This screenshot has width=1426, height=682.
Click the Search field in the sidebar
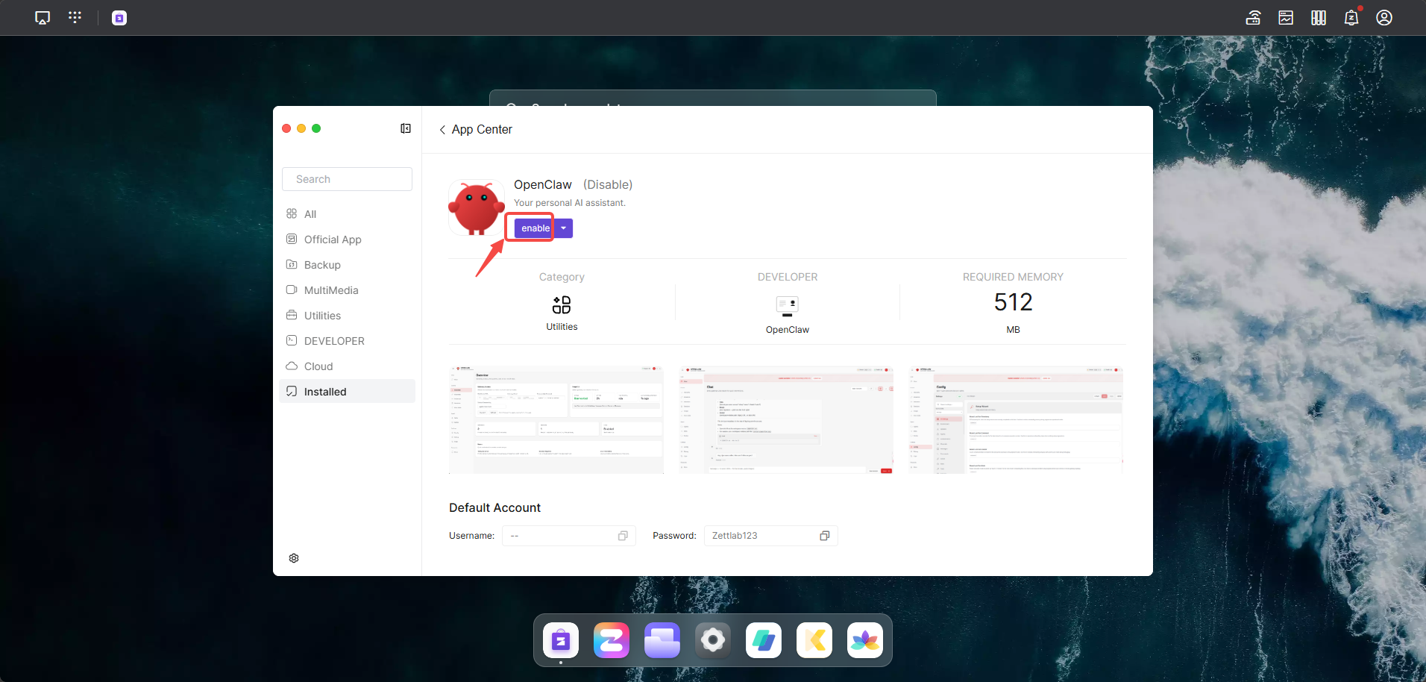click(347, 179)
